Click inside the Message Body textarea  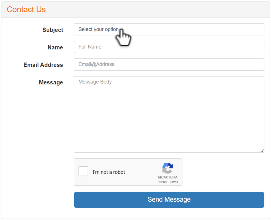tap(169, 114)
